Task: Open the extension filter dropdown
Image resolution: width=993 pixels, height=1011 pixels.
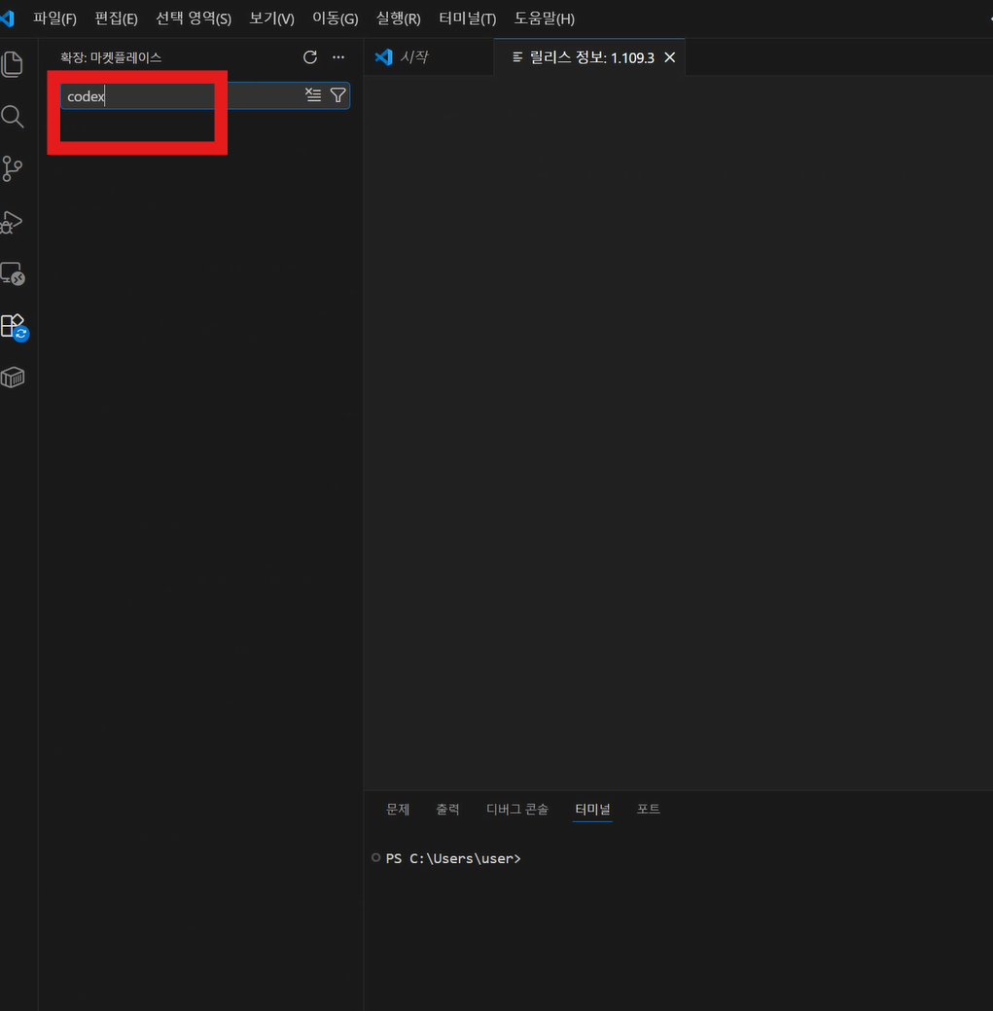Action: (x=337, y=95)
